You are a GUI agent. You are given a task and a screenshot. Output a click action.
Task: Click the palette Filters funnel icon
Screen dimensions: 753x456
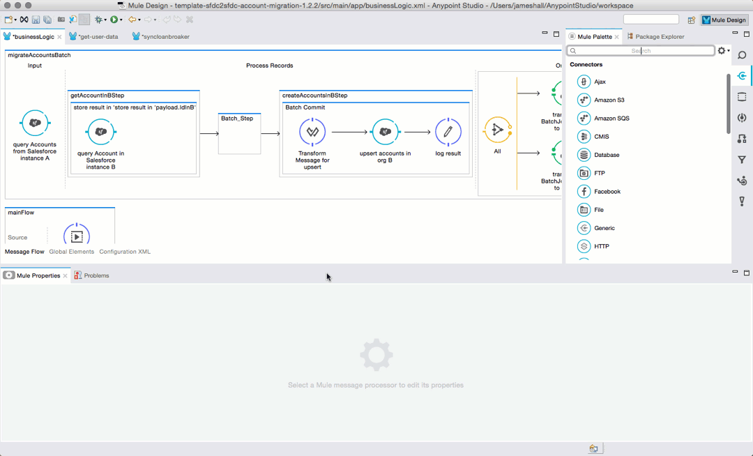[x=742, y=160]
